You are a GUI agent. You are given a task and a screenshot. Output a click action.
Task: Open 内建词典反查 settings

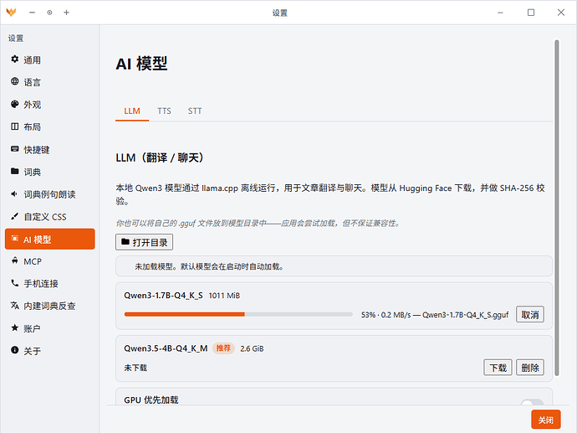point(49,306)
